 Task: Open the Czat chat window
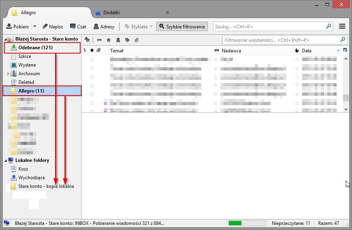click(78, 26)
